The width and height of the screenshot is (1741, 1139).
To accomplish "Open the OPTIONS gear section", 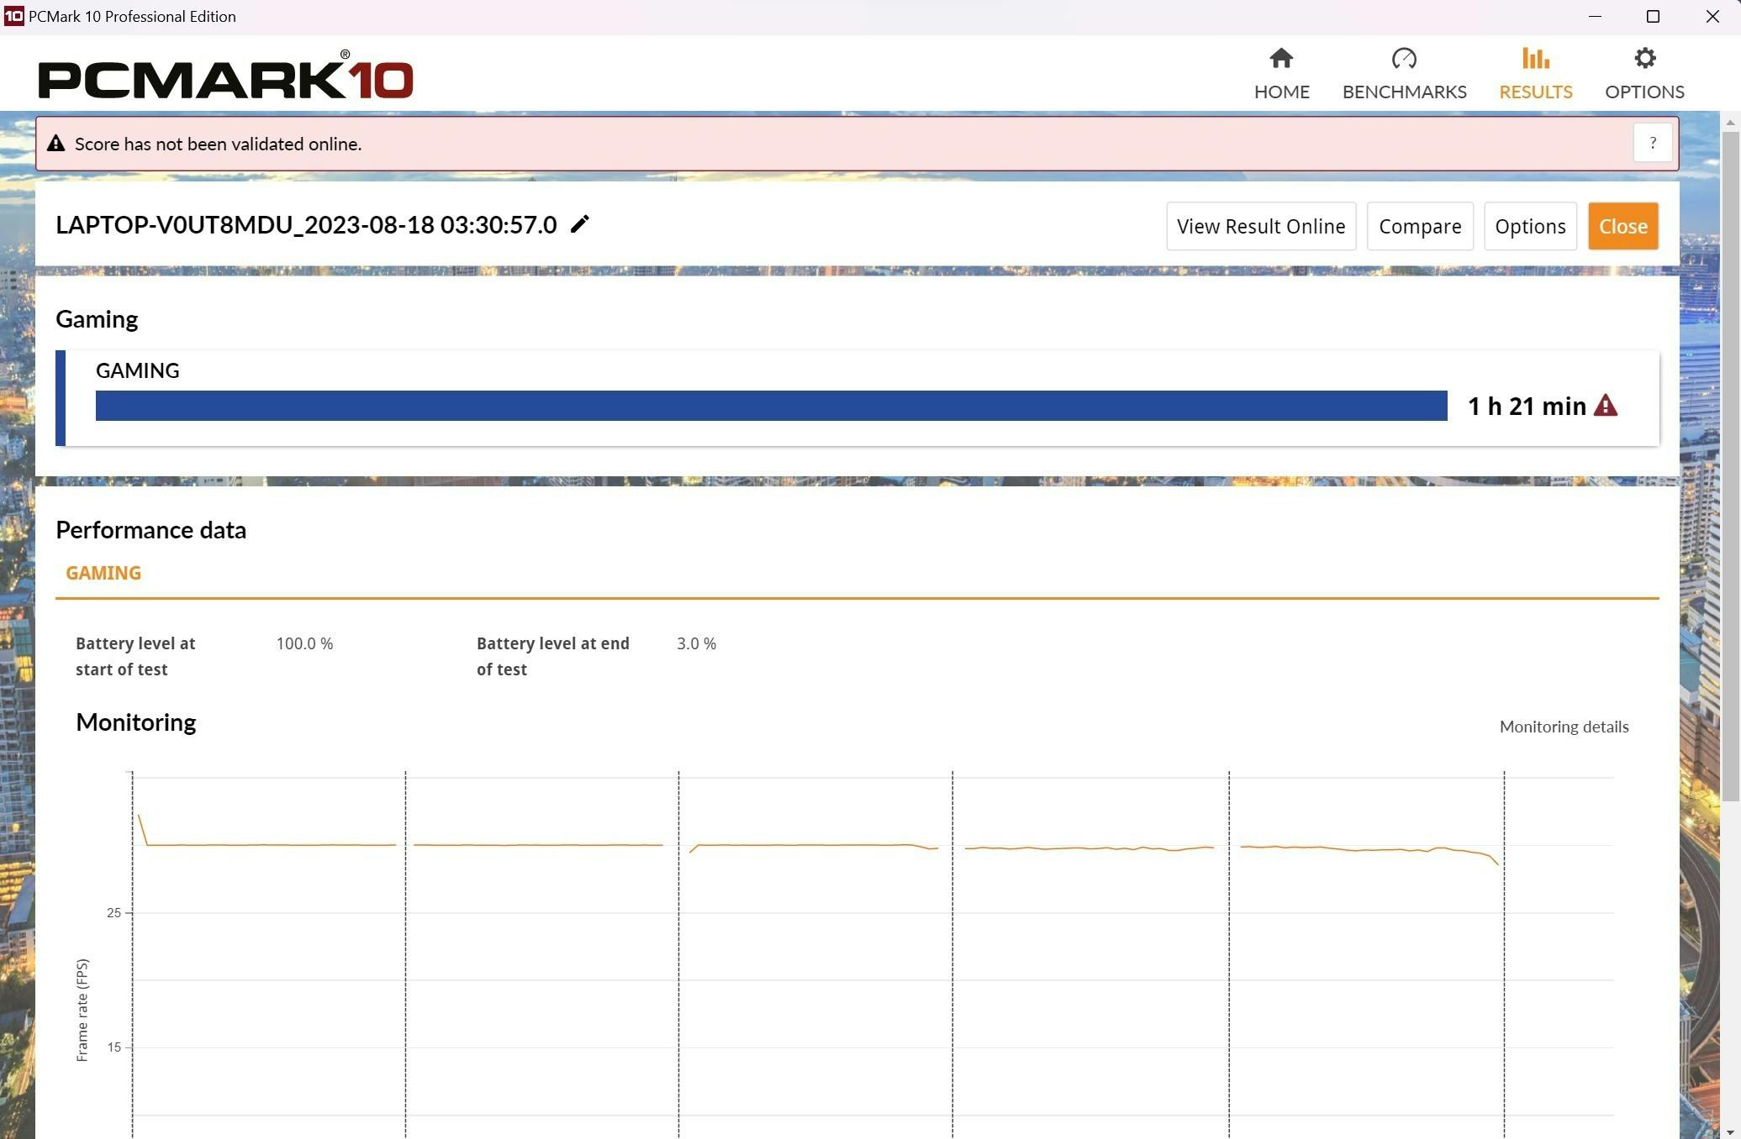I will pyautogui.click(x=1644, y=74).
